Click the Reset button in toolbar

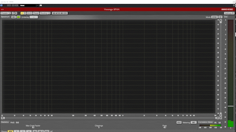pos(36,13)
